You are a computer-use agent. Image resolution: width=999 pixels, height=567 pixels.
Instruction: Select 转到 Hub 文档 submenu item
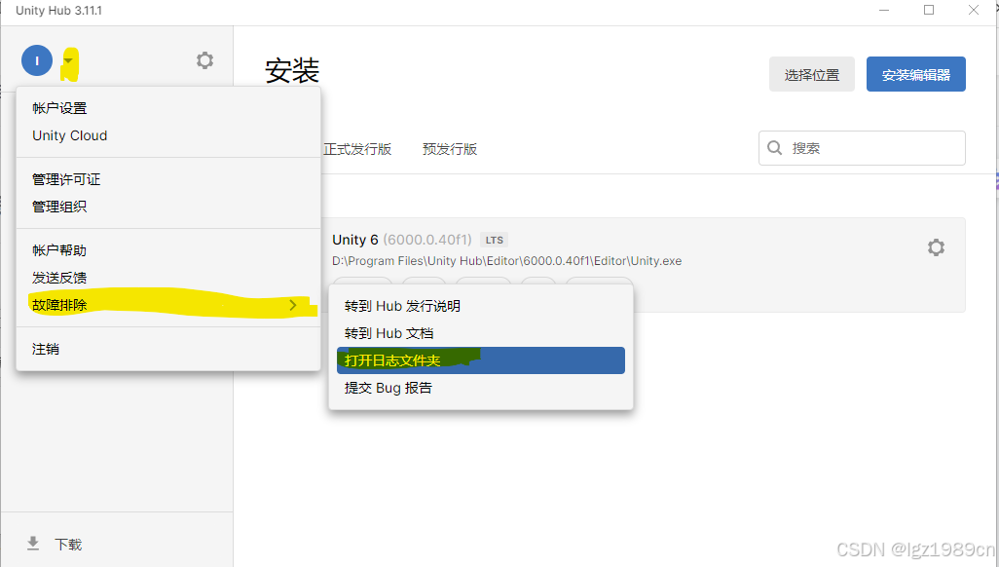pyautogui.click(x=481, y=333)
